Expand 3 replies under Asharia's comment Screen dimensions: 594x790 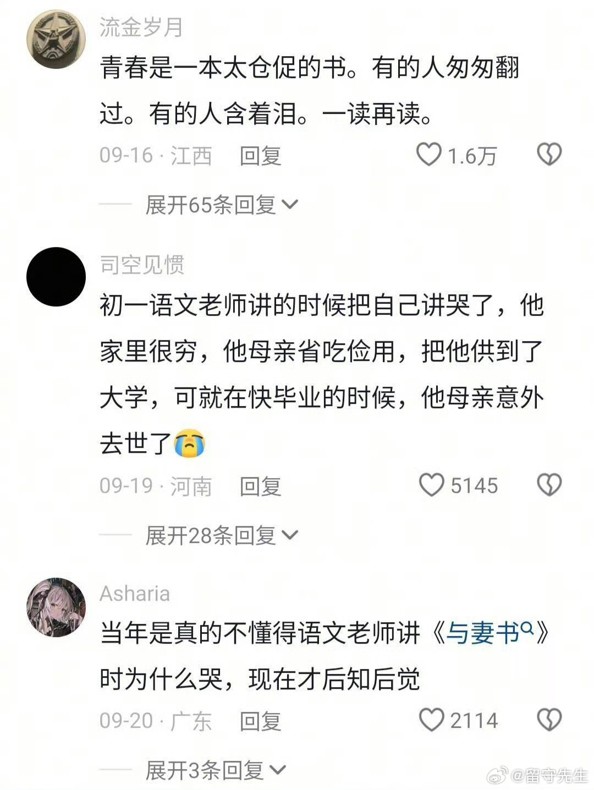(216, 770)
